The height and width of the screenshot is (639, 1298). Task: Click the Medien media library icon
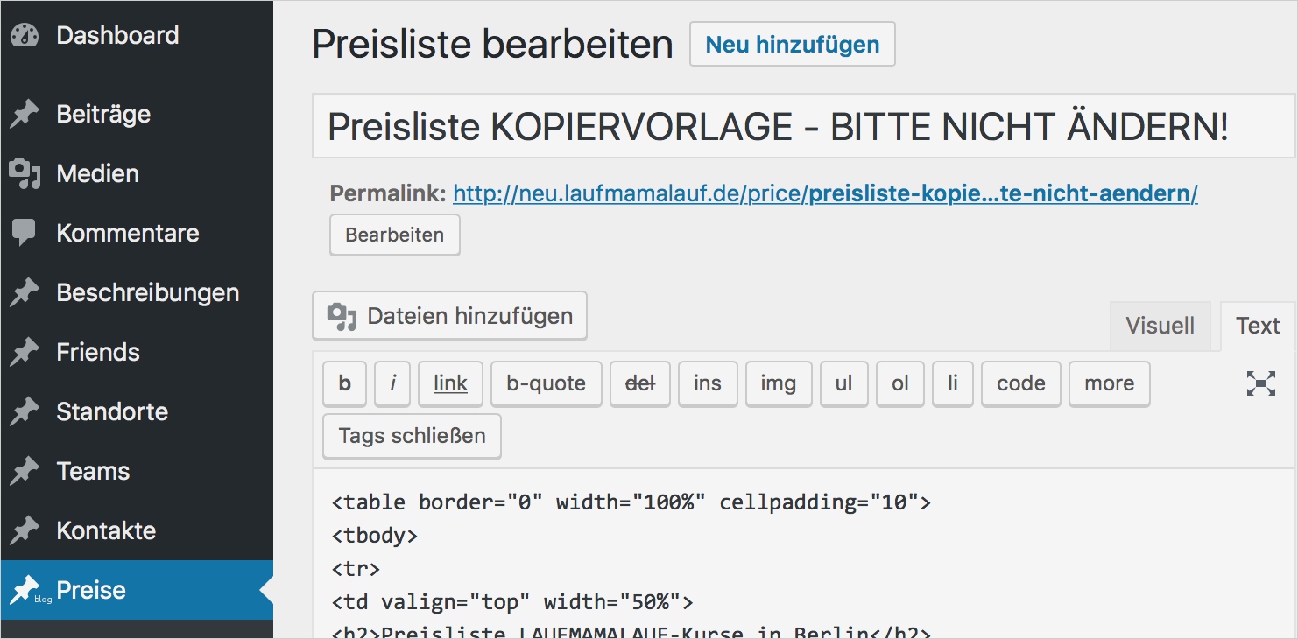click(x=25, y=173)
